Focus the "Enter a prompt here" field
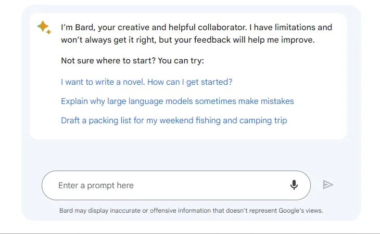 click(x=156, y=186)
